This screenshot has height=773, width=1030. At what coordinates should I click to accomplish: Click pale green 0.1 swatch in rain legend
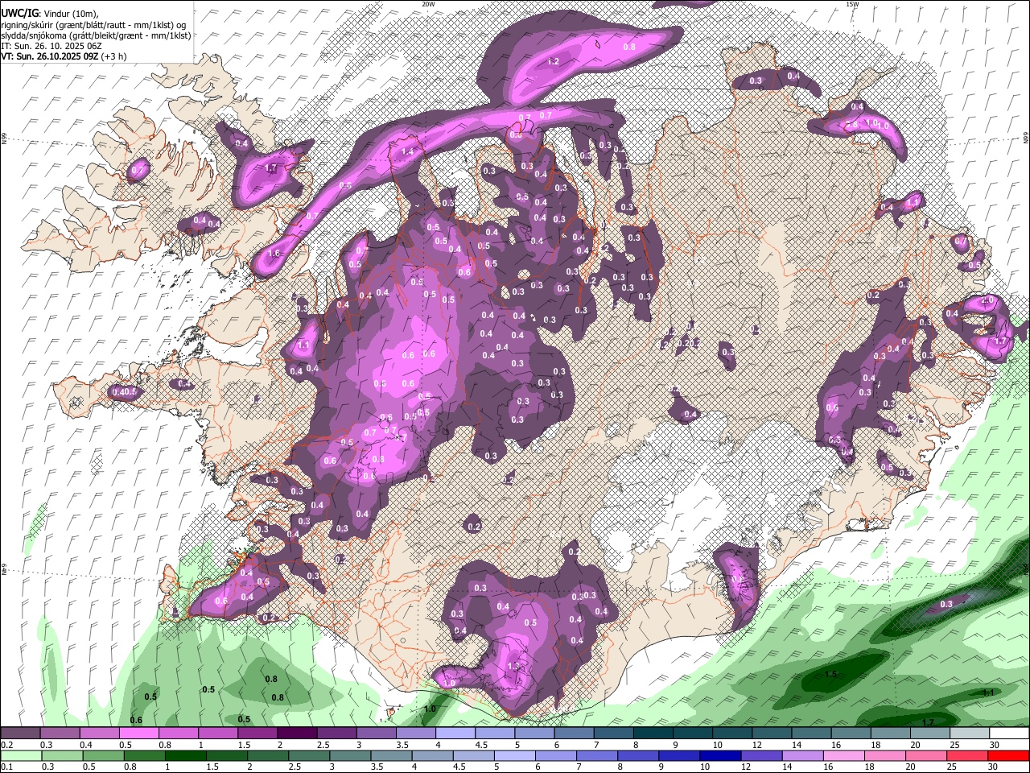coord(20,755)
